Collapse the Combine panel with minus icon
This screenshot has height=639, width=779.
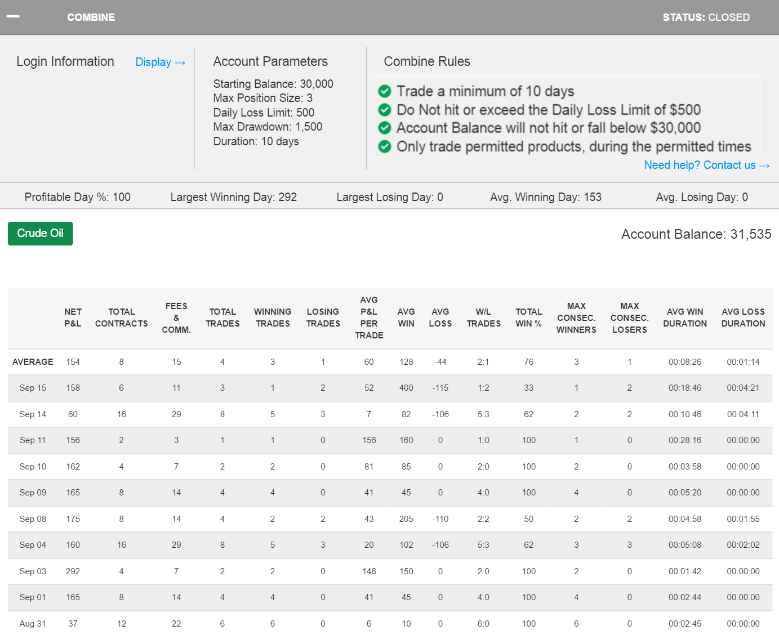click(13, 16)
